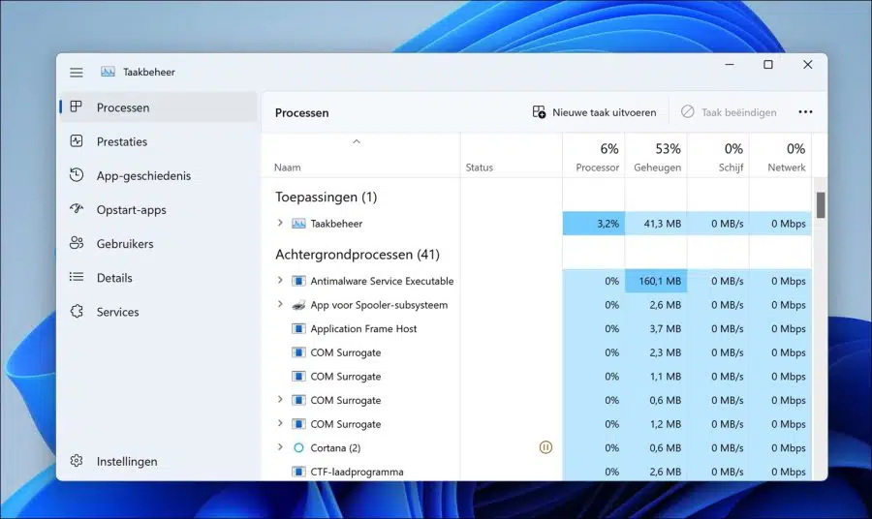Image resolution: width=872 pixels, height=519 pixels.
Task: Click the Opstart-apps gauge icon
Action: [77, 209]
